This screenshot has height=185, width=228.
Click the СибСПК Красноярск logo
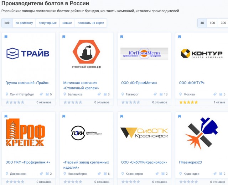144,133
